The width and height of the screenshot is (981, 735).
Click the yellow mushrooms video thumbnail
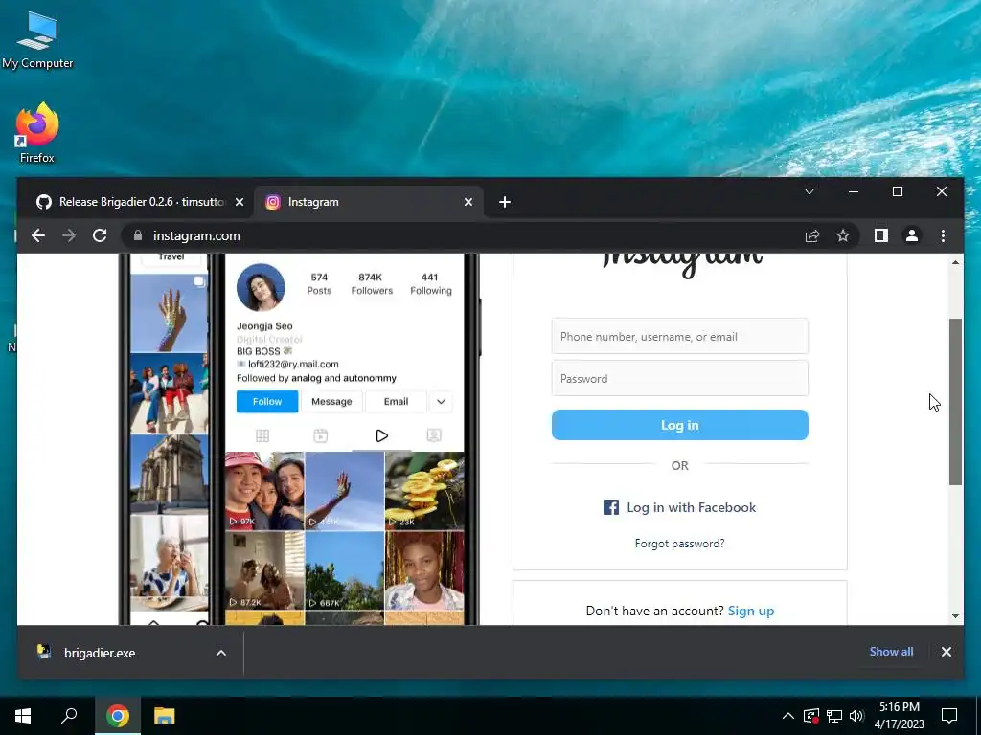tap(424, 491)
